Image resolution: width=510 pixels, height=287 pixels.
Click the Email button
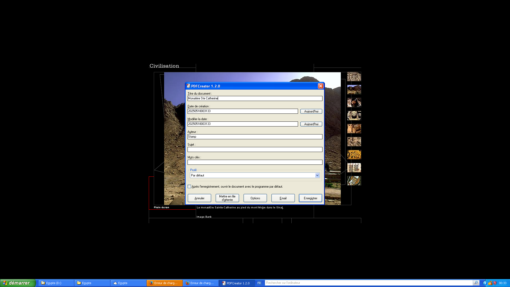click(x=283, y=198)
